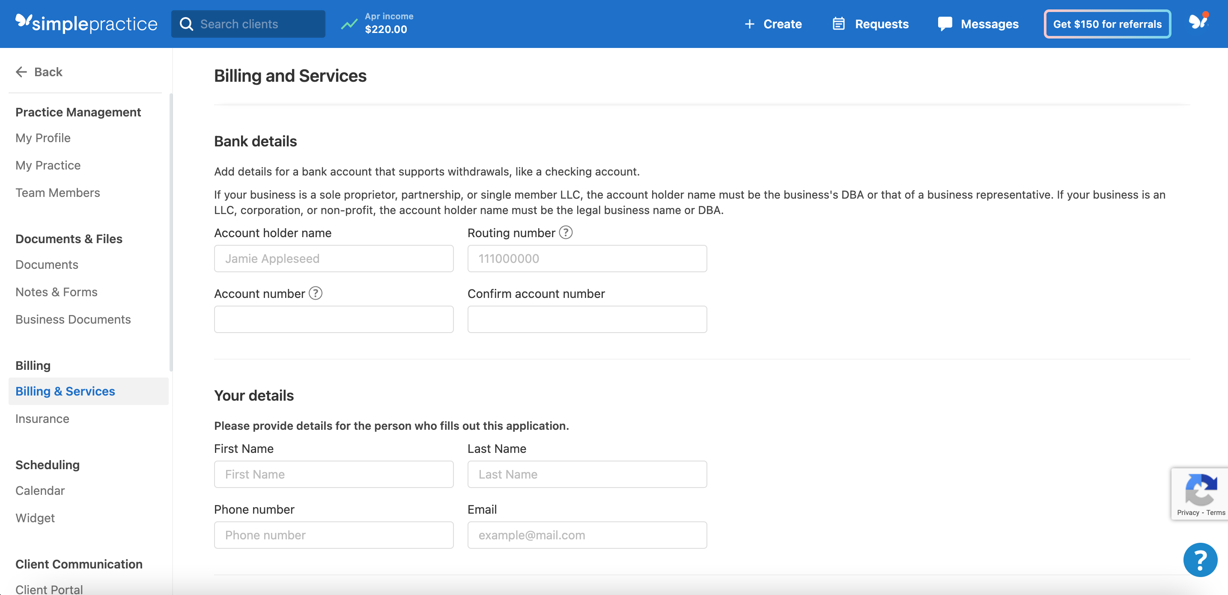Open the Routing number help tooltip
This screenshot has height=595, width=1228.
(x=566, y=233)
